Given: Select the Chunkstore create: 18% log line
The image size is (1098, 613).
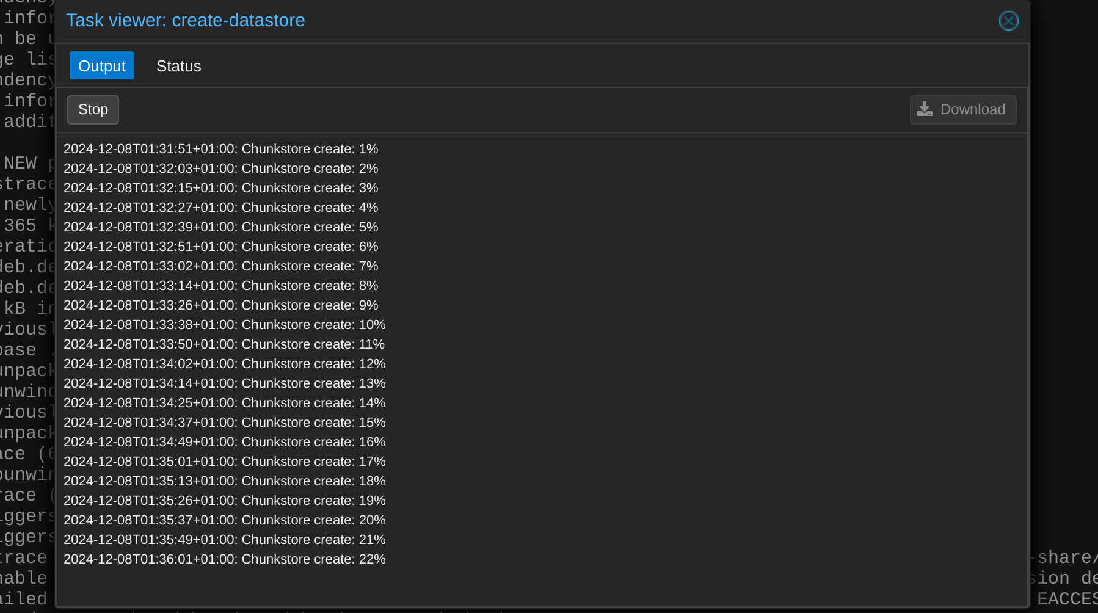Looking at the screenshot, I should pyautogui.click(x=225, y=481).
